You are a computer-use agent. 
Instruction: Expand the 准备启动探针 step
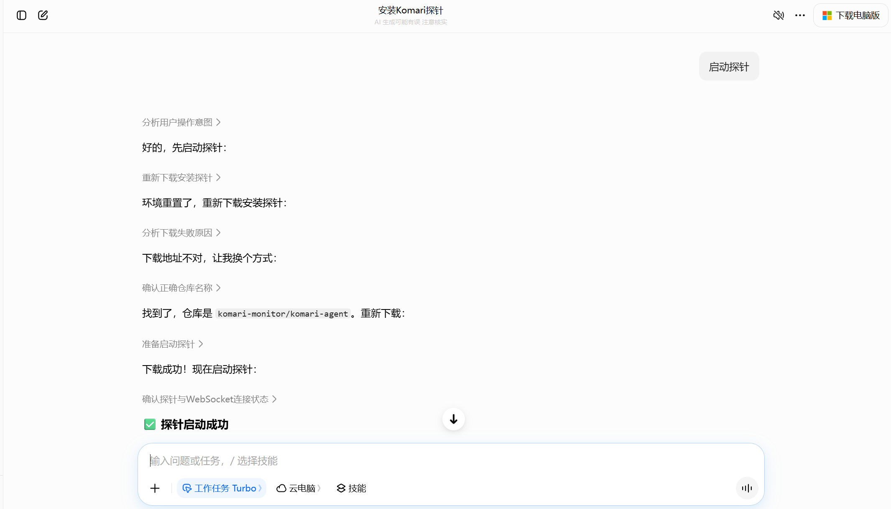(x=173, y=344)
